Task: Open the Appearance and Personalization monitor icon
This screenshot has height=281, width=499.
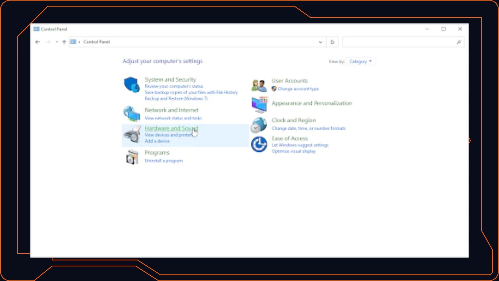Action: point(259,105)
